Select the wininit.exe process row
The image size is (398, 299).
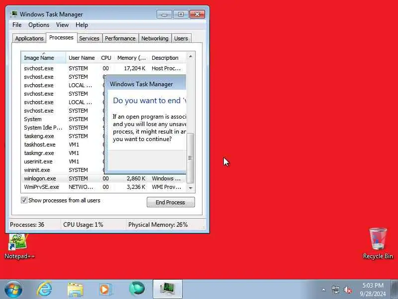(x=63, y=170)
